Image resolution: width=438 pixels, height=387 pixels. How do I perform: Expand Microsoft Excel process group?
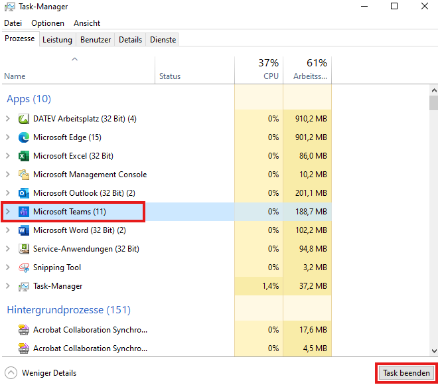tap(8, 156)
